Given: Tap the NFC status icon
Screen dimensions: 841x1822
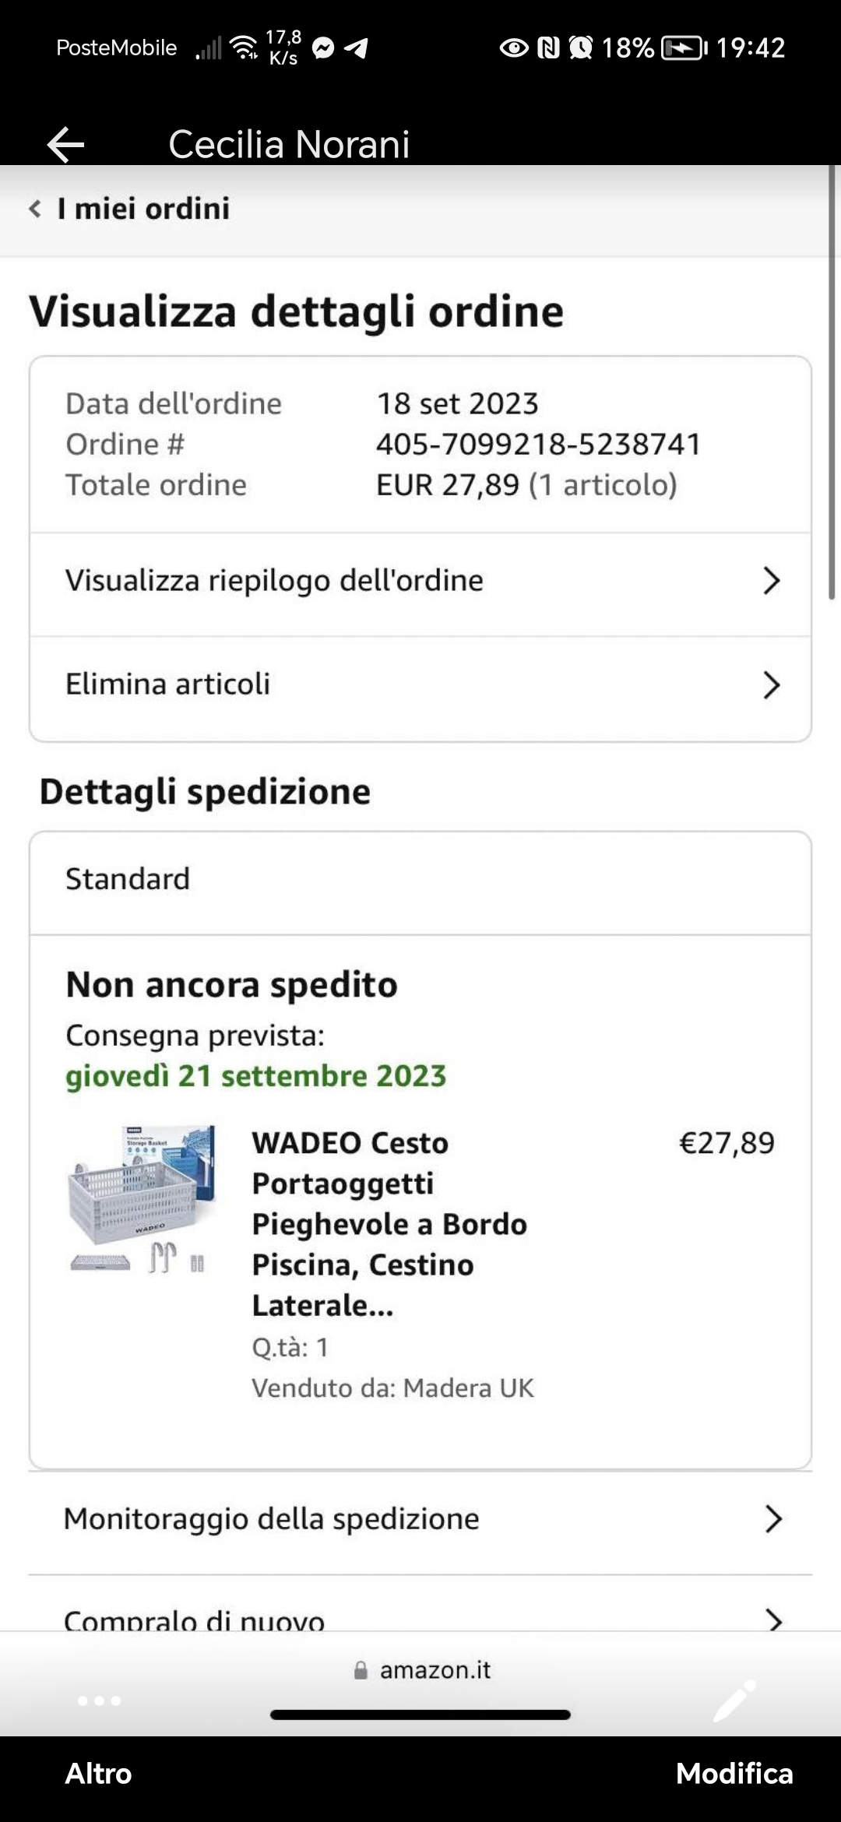Looking at the screenshot, I should (x=548, y=47).
